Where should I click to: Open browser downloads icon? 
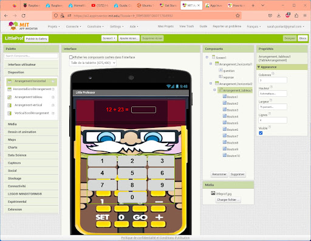point(279,16)
